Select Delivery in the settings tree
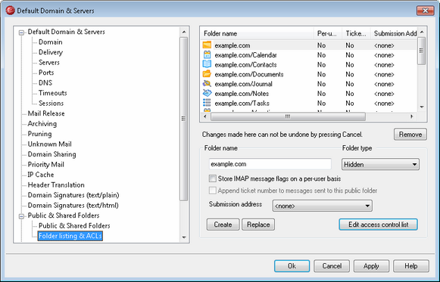 51,52
